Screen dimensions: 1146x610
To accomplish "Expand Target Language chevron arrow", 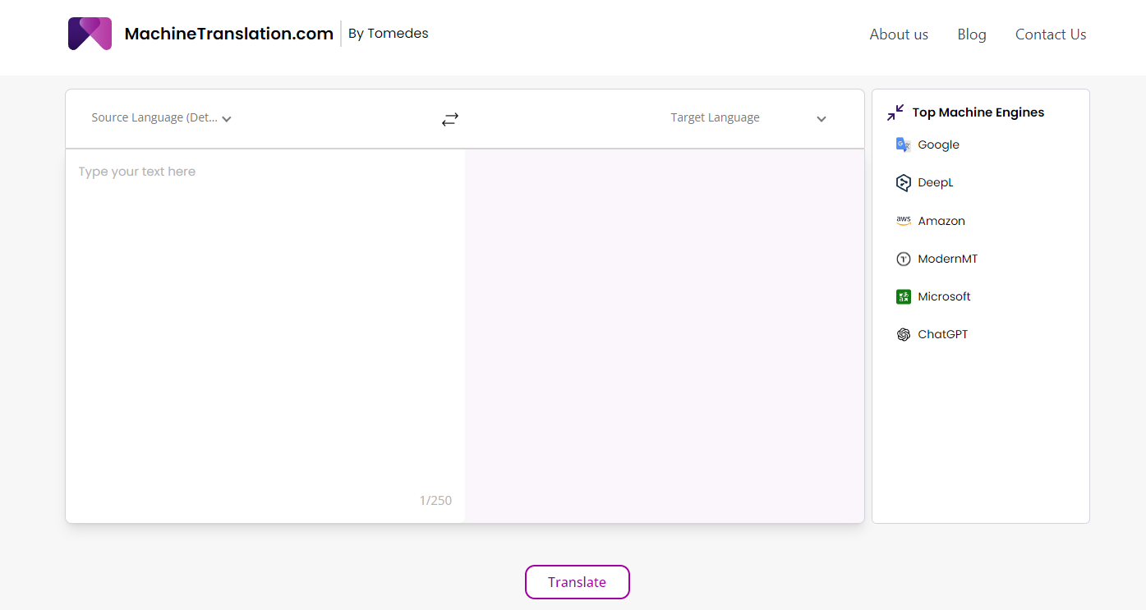I will 822,119.
